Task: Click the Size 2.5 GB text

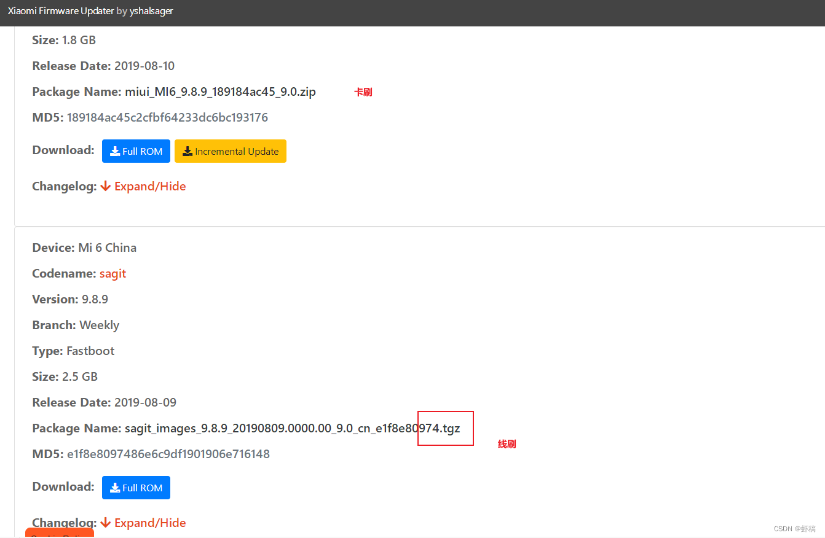Action: point(65,376)
